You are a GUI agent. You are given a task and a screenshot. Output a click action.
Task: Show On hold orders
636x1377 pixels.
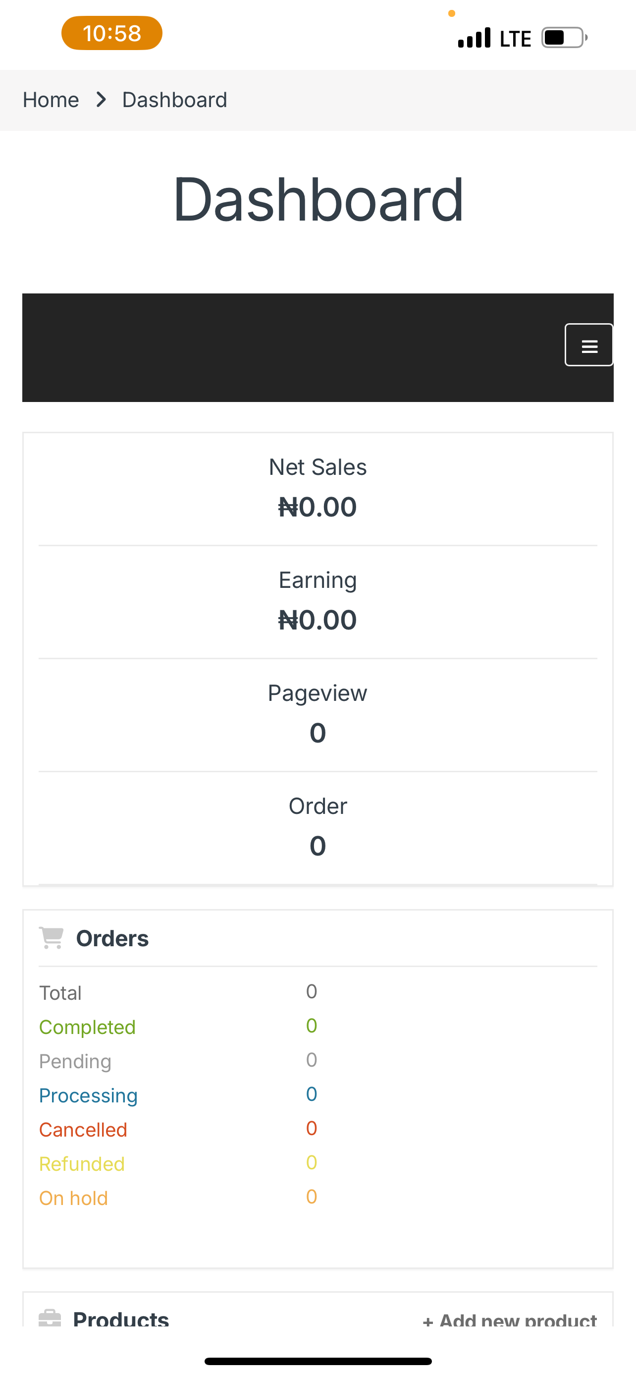73,1198
